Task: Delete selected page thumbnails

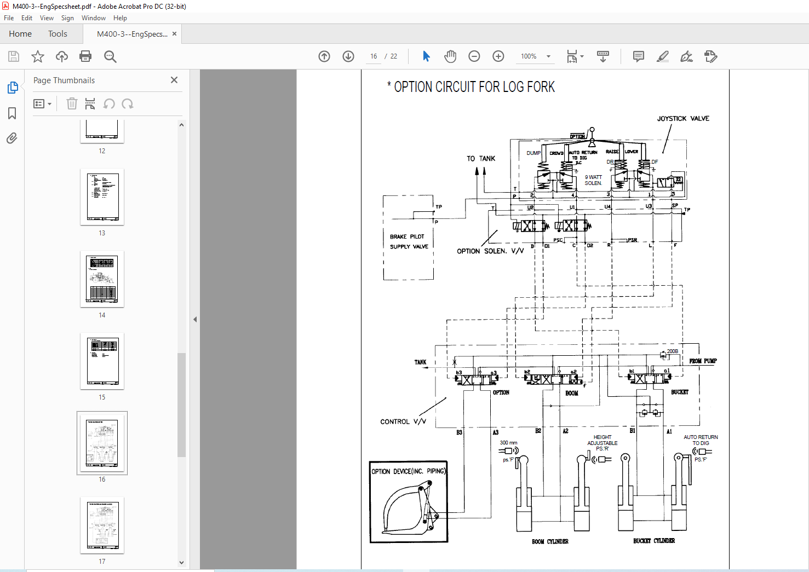Action: pyautogui.click(x=72, y=103)
